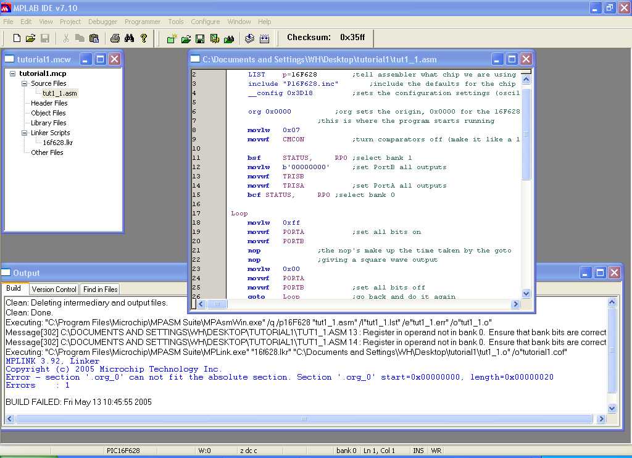Click the Find in Project Files icon
632x458 pixels.
(229, 39)
